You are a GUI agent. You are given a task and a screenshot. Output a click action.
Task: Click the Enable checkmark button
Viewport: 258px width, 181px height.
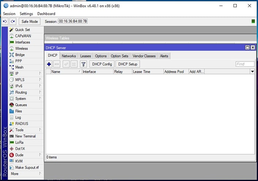tap(66, 64)
